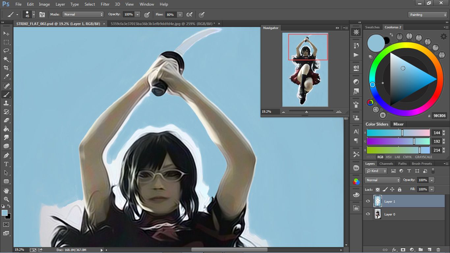The image size is (450, 253).
Task: Open the Painting workspace dropdown
Action: click(x=428, y=15)
